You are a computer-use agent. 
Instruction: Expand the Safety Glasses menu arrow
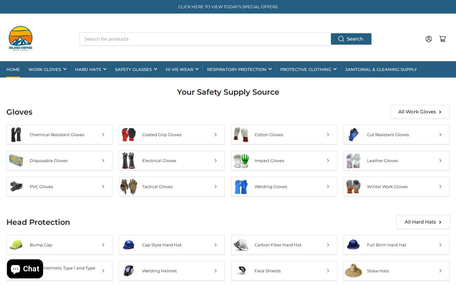[155, 69]
